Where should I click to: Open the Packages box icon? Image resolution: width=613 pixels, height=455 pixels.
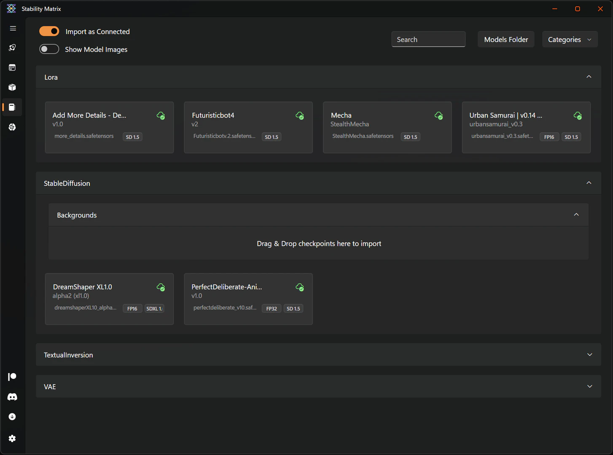click(x=12, y=87)
